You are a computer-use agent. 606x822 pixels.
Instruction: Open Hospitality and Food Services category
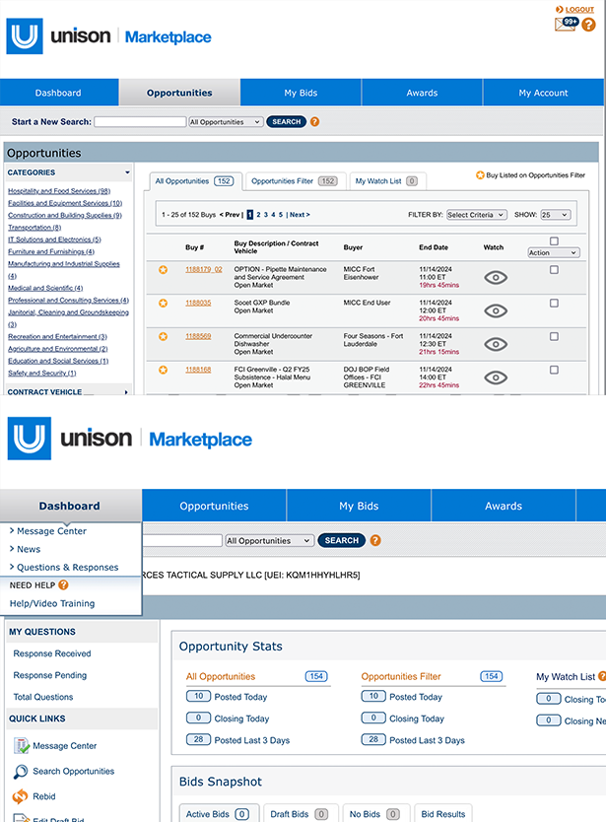click(x=59, y=191)
